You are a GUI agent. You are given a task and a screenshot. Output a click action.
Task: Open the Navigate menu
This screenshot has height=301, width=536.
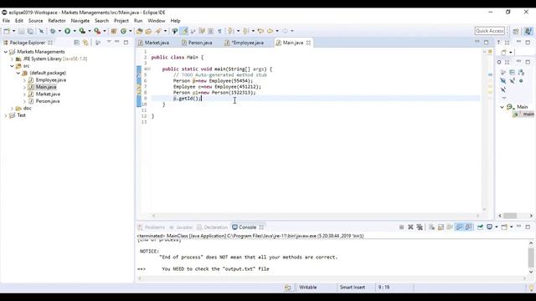pyautogui.click(x=80, y=21)
